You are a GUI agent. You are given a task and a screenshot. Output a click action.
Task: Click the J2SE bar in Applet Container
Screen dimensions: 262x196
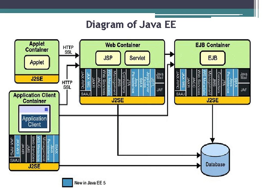[x=37, y=79]
